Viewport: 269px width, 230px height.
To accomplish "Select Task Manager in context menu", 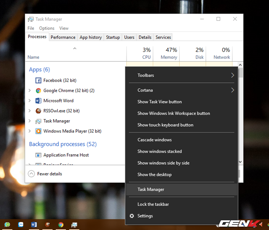I will [x=182, y=189].
